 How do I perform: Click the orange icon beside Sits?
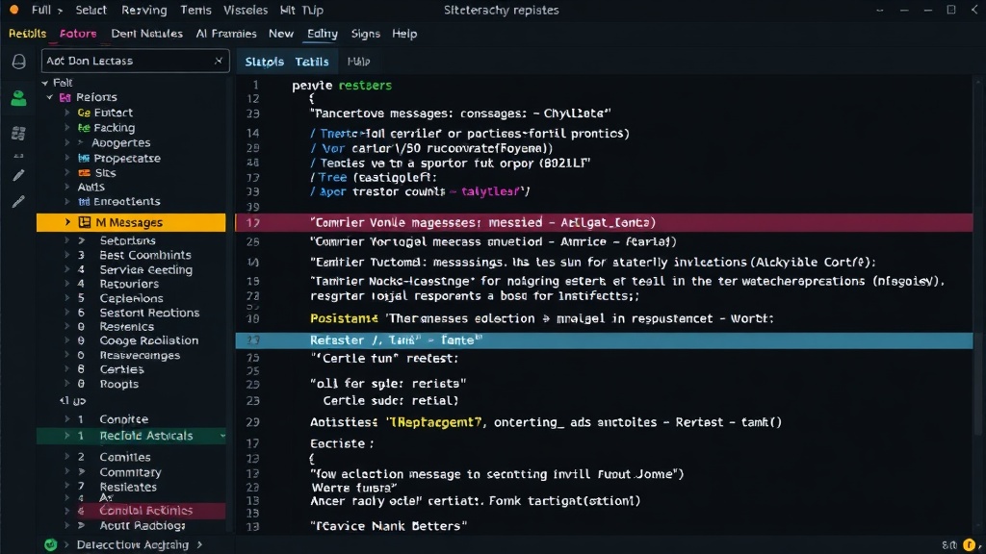click(x=84, y=173)
